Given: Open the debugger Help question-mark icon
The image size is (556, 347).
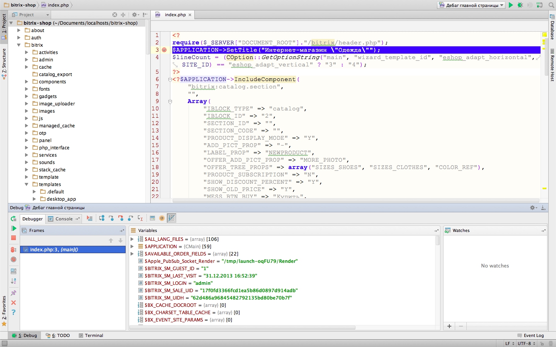Looking at the screenshot, I should (14, 312).
